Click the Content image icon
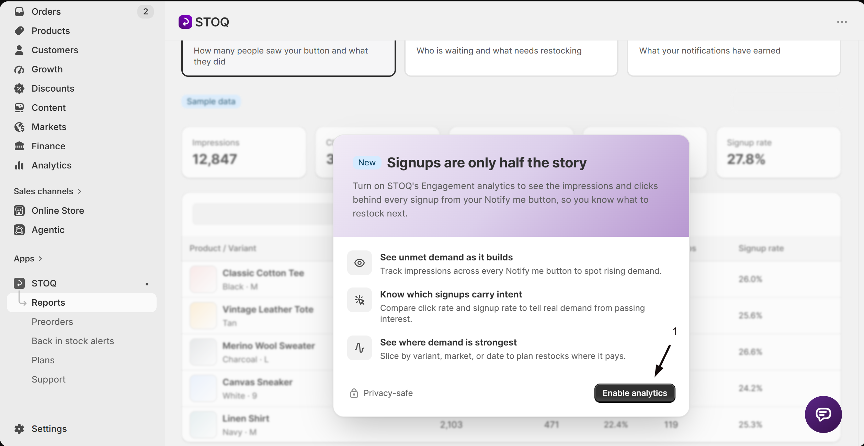 click(x=19, y=108)
